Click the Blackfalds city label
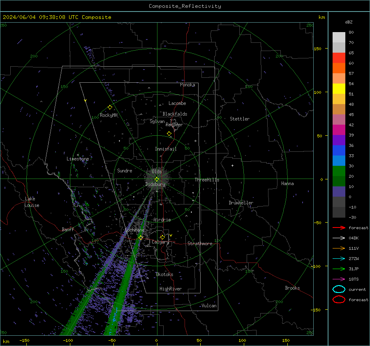Screen dimensions: 370x346 175,114
